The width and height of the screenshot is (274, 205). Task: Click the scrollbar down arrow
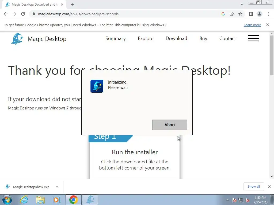pos(272,177)
